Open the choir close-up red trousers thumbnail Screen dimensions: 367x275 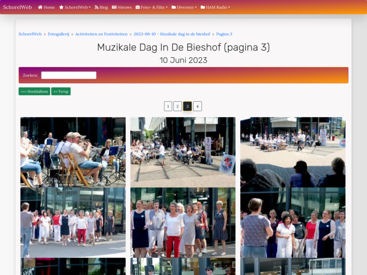point(183,223)
